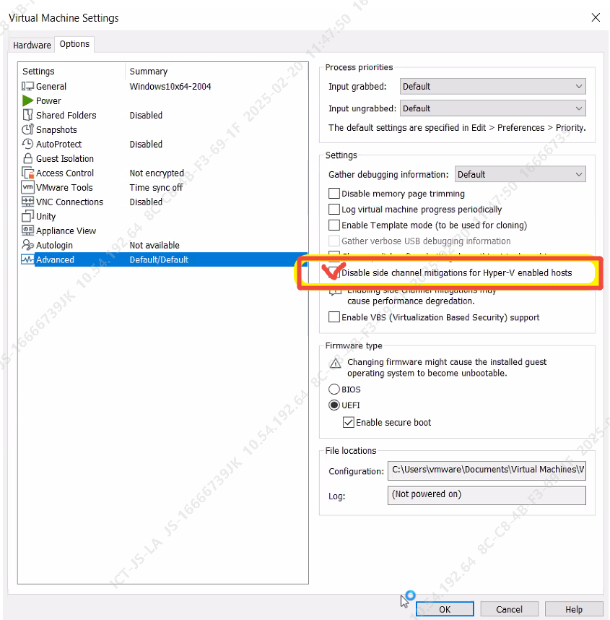Select the Appliance View icon
Viewport: 610px width, 620px height.
pos(27,231)
